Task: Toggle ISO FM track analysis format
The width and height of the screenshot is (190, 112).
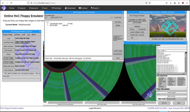Action: point(162,80)
